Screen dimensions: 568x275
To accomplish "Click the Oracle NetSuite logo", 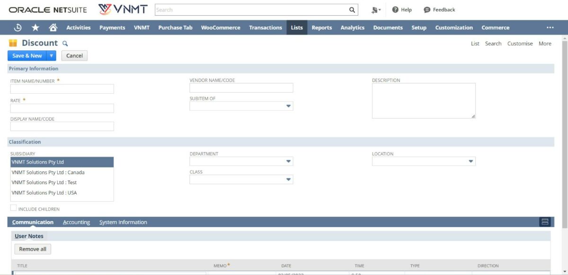I will 48,9.
